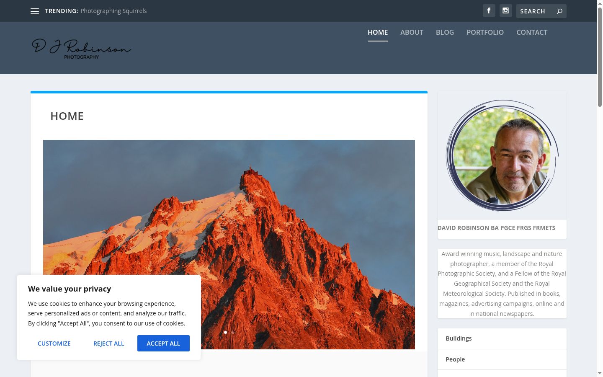Click the 'We value your privacy' heading
The image size is (603, 377).
pyautogui.click(x=70, y=289)
